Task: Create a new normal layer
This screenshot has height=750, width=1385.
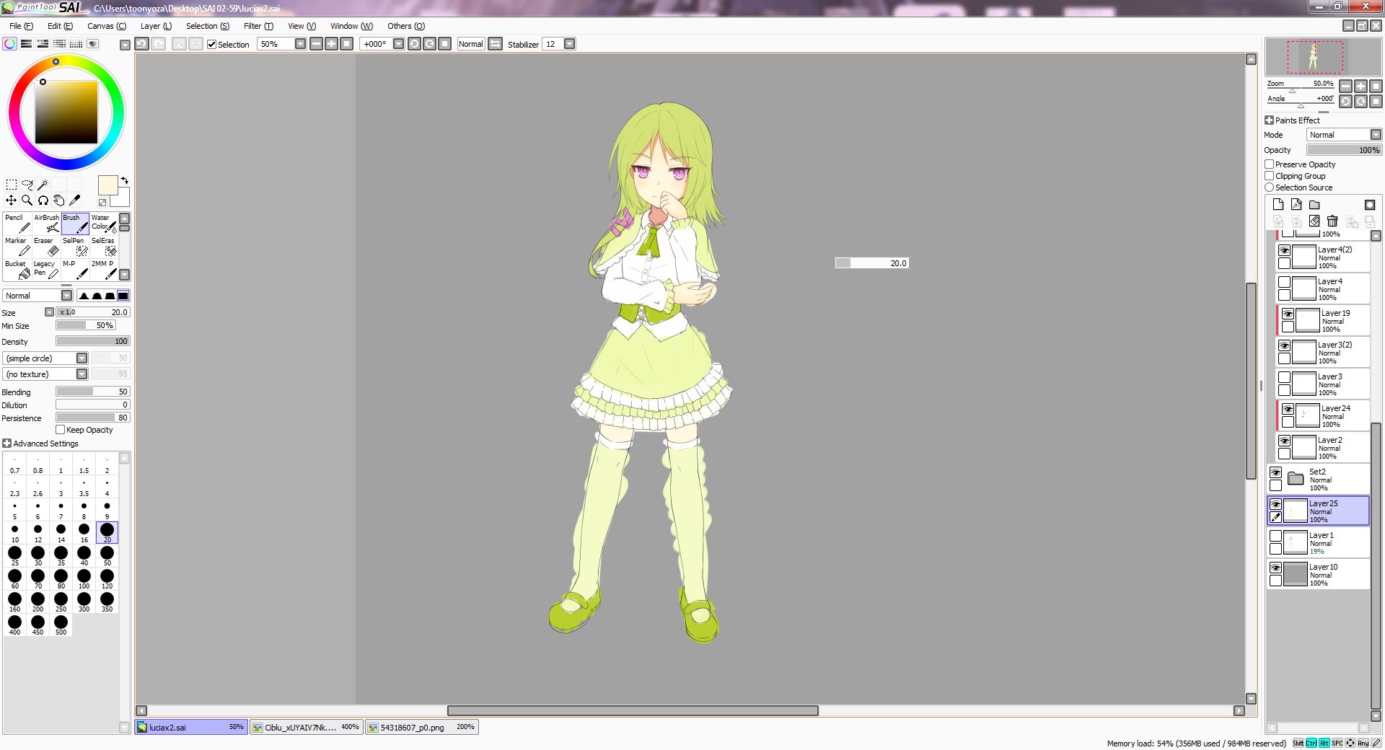Action: click(1278, 205)
